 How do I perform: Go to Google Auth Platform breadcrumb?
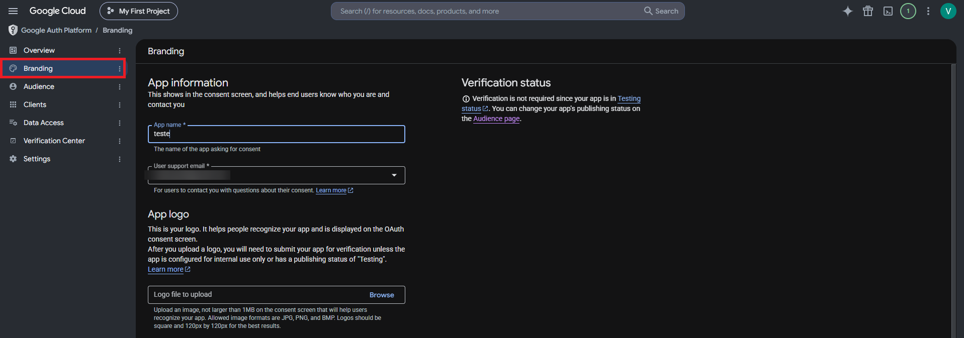(56, 30)
